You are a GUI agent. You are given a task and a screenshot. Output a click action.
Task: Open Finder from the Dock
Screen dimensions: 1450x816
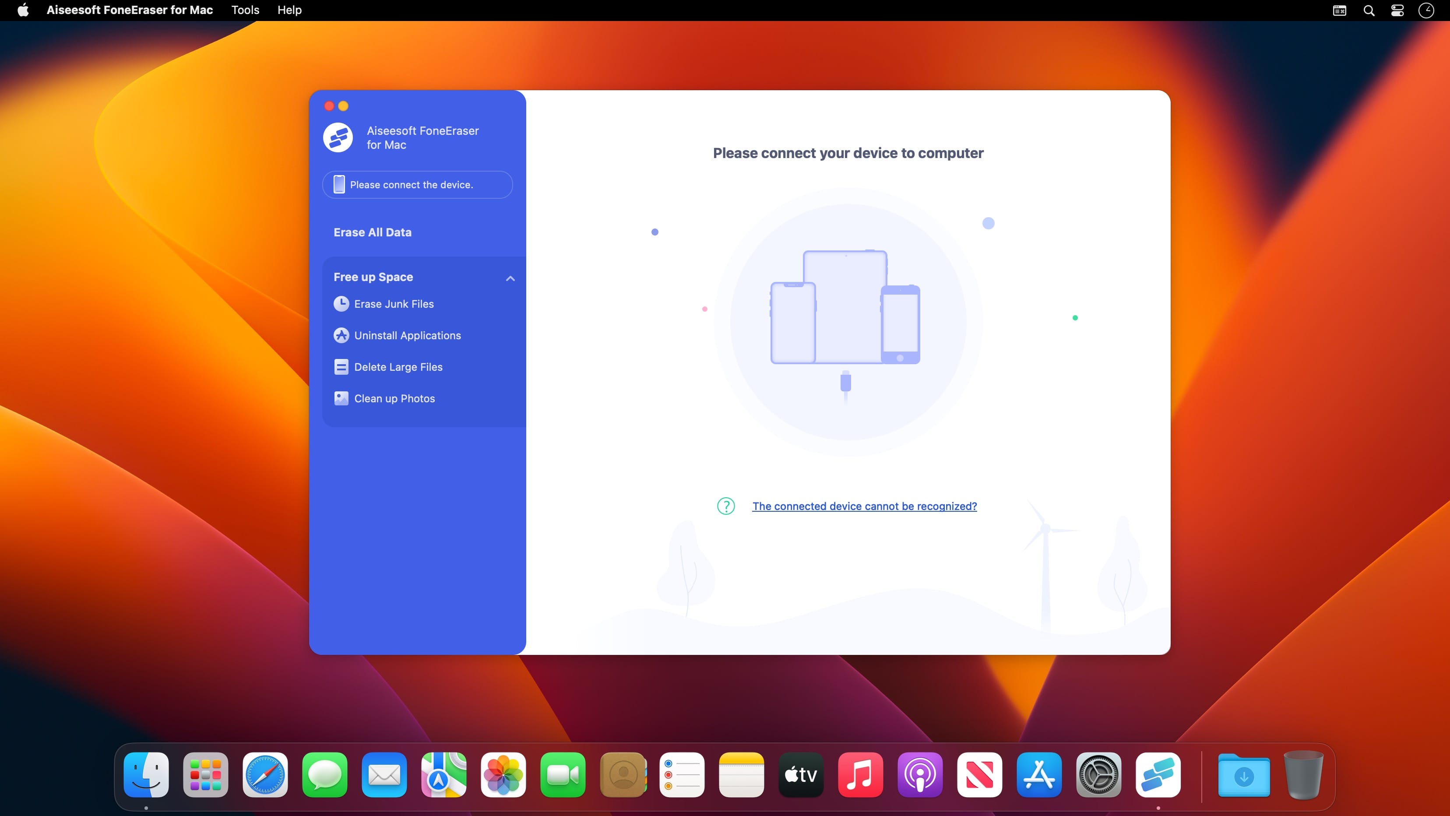146,775
